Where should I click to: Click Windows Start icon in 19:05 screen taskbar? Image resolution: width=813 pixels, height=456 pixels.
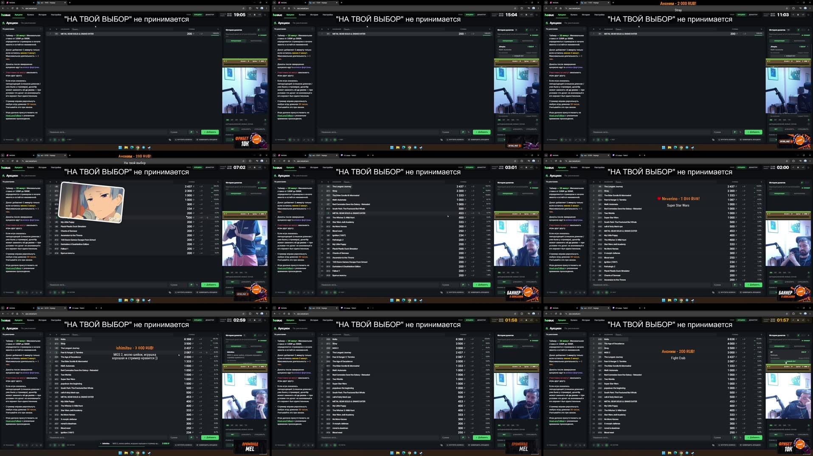click(x=120, y=148)
